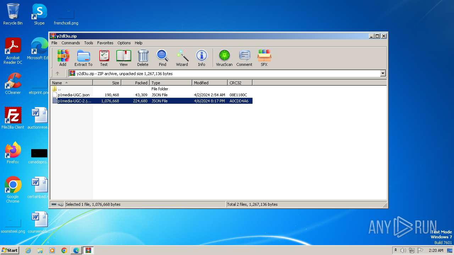The width and height of the screenshot is (454, 255).
Task: Click CRC32 value A0CDD4A6
Action: coord(239,101)
